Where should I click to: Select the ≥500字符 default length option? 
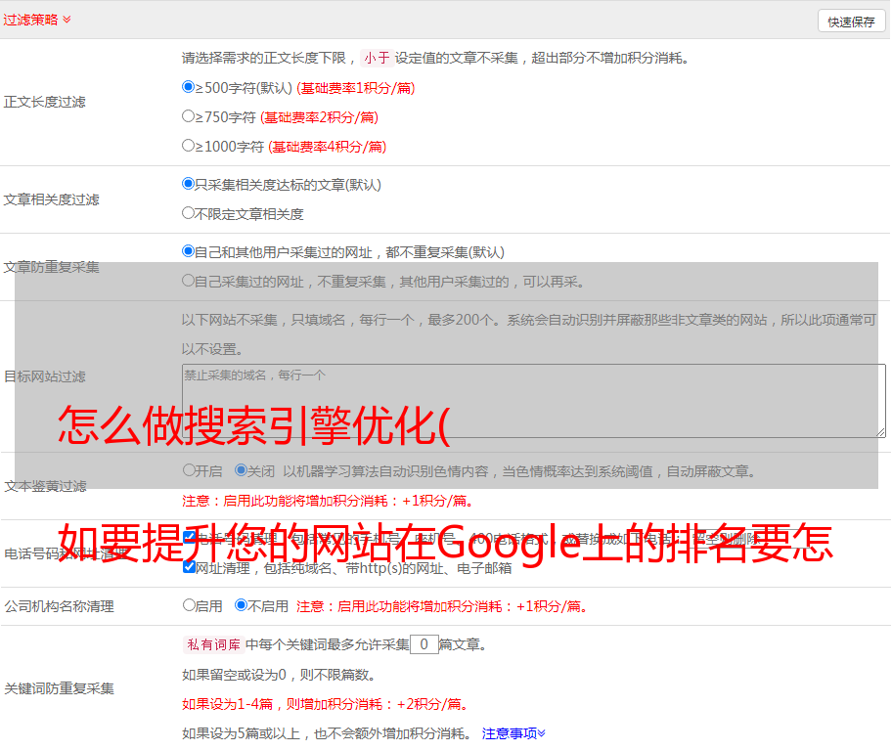[x=189, y=87]
